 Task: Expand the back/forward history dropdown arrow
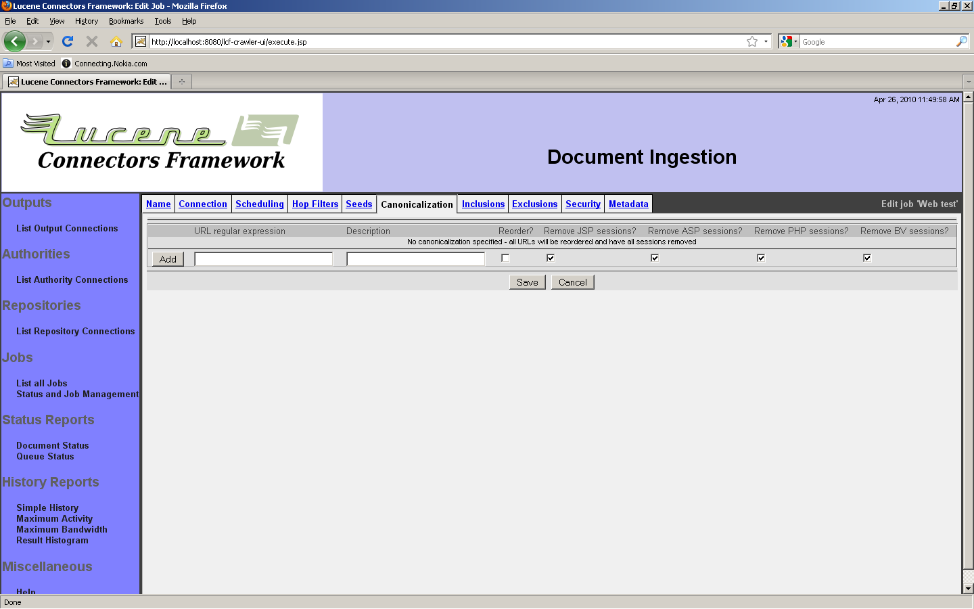point(48,41)
